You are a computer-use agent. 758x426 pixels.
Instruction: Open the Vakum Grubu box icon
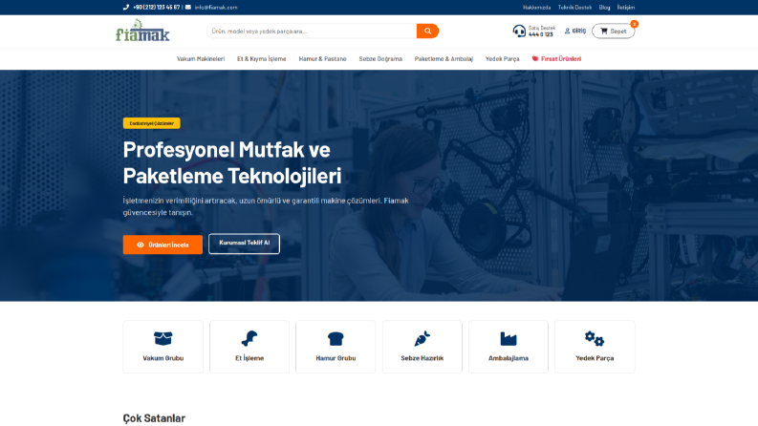162,338
